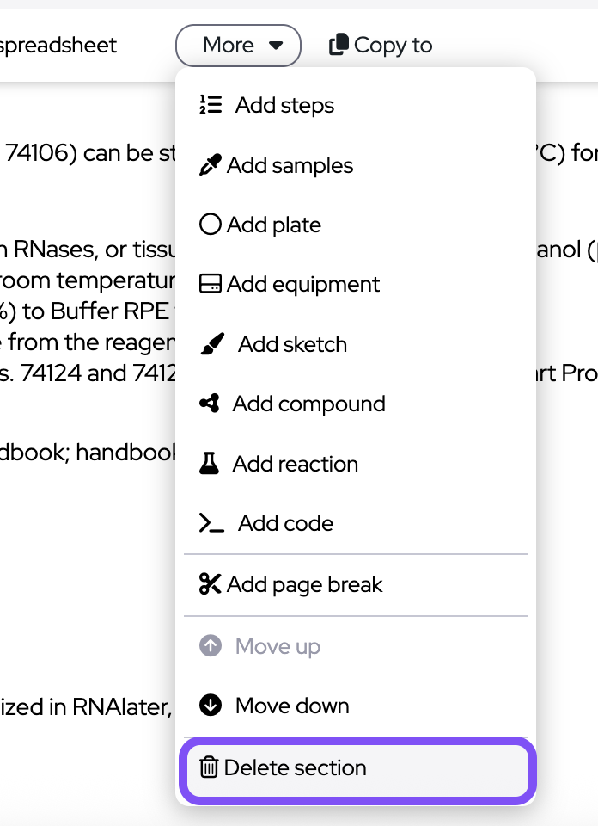598x826 pixels.
Task: Click the numbered list icon beside Add steps
Action: [x=211, y=105]
